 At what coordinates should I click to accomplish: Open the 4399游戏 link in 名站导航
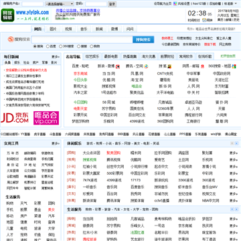137,121
